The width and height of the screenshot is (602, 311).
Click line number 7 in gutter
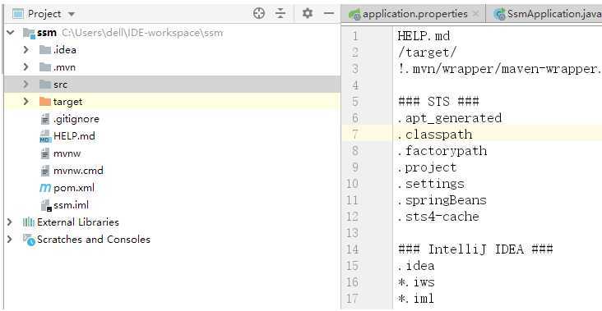(x=354, y=135)
